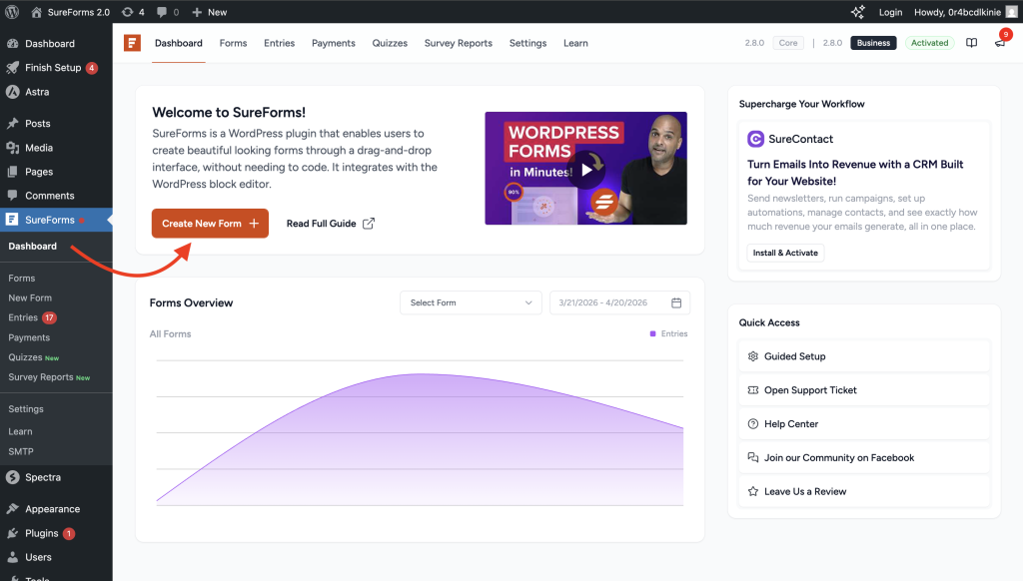Open the date range picker field
The height and width of the screenshot is (581, 1023).
coord(619,302)
